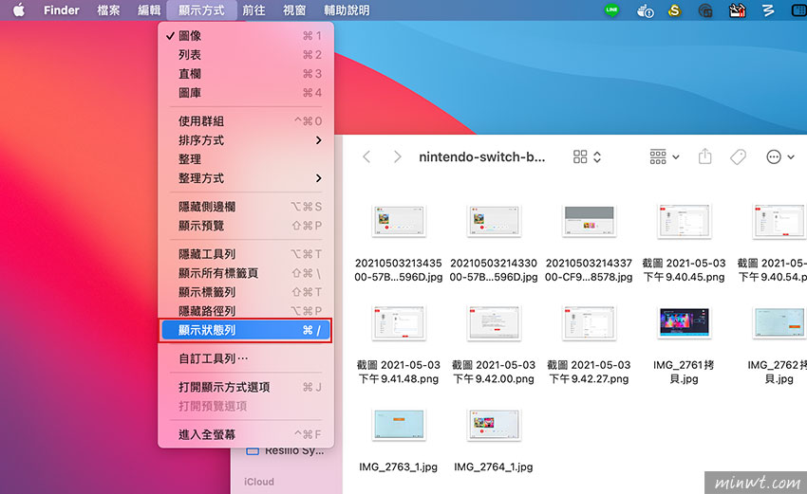Screen dimensions: 807x494
Task: Select file icon 截圖 下午9.40.45.png
Action: point(684,222)
